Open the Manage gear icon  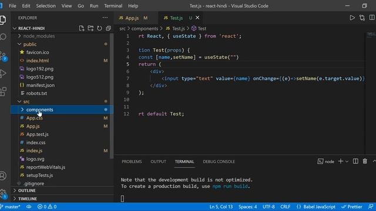tap(4, 194)
